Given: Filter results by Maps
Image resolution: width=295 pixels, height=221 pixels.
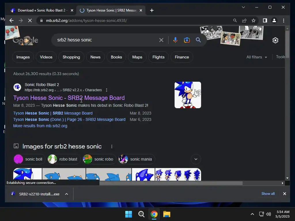Looking at the screenshot, I should [x=137, y=57].
